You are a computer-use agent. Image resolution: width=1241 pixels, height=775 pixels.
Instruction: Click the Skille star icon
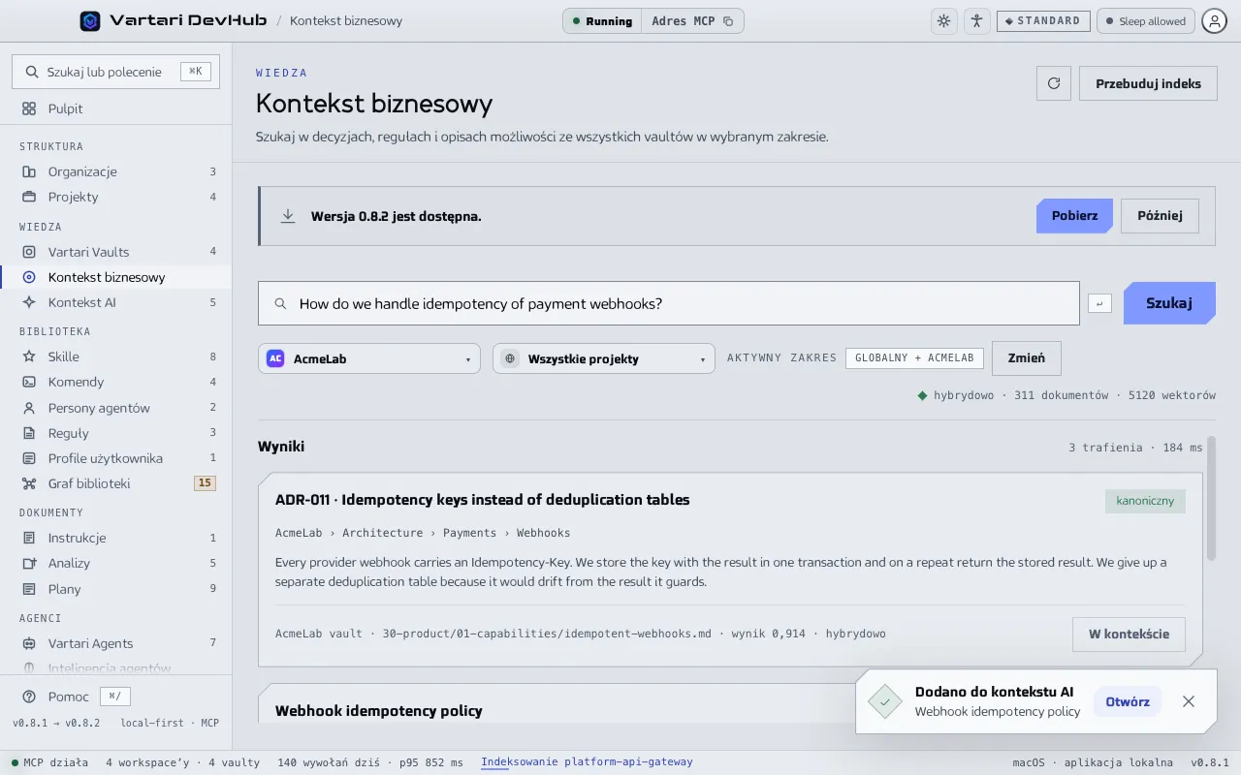point(29,356)
